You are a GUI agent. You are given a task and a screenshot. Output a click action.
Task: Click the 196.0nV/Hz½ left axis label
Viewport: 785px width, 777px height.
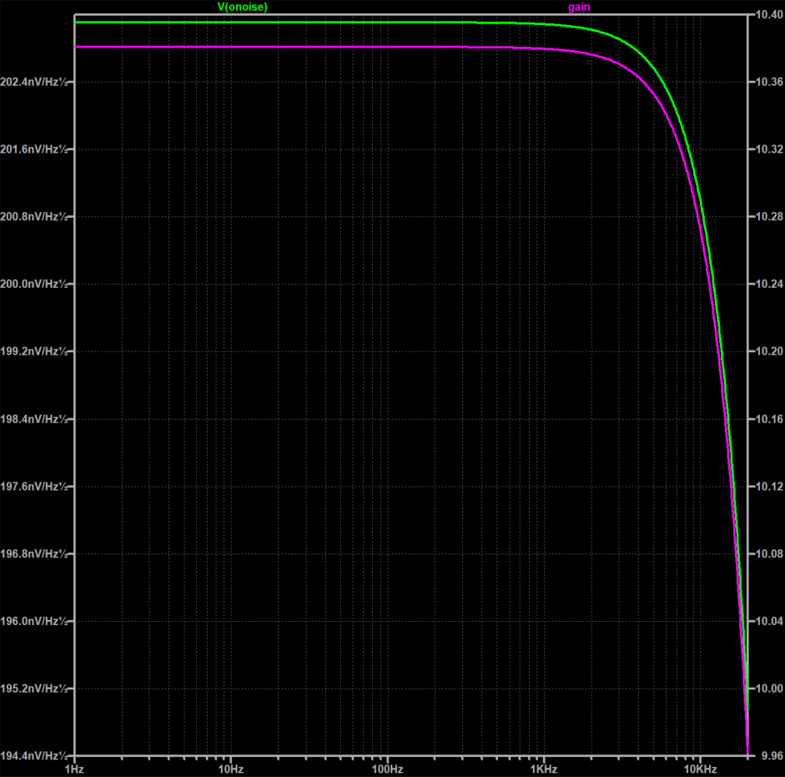[x=35, y=621]
